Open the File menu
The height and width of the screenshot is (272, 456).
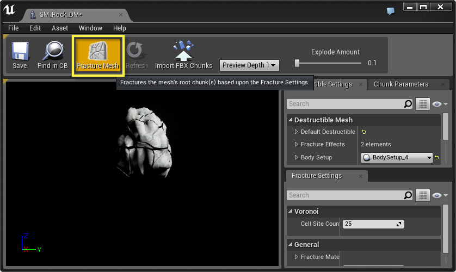click(x=14, y=28)
